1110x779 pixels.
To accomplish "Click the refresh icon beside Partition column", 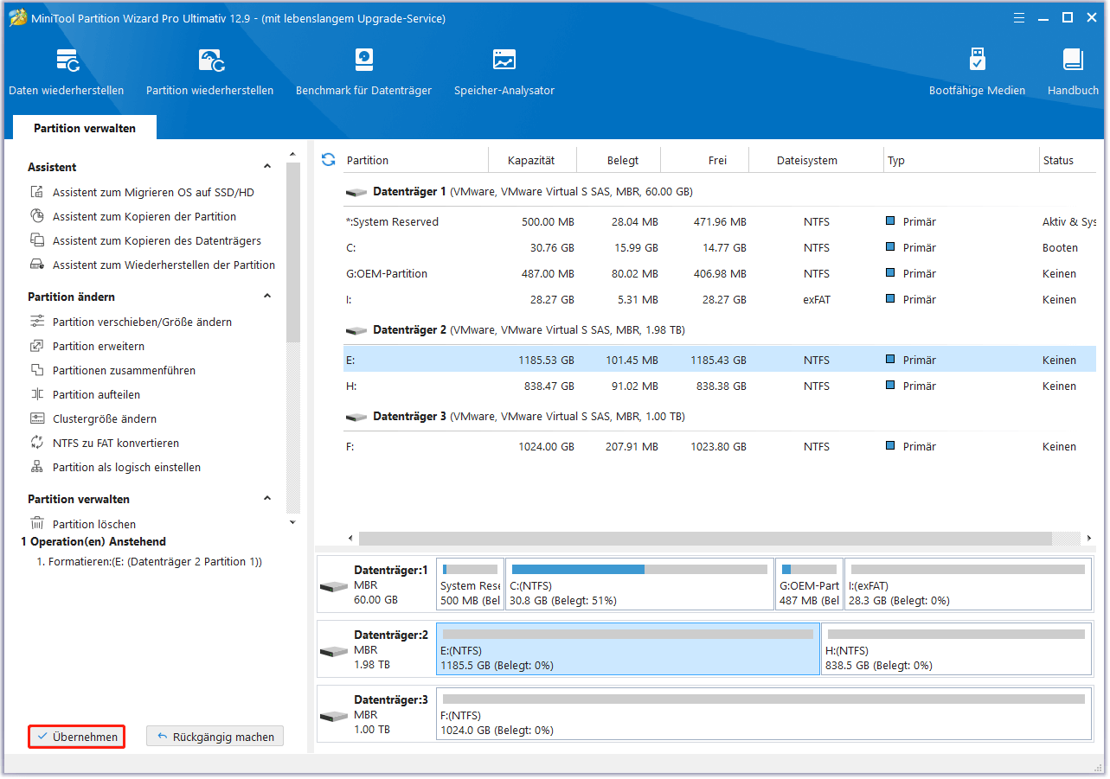I will [x=328, y=160].
